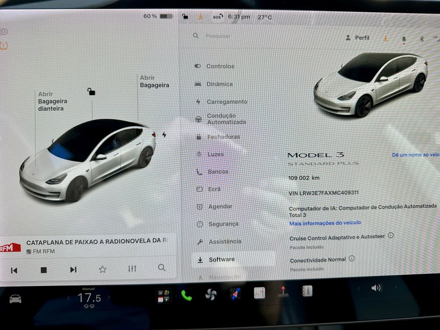Stop the radio playback
The height and width of the screenshot is (330, 440).
[43, 270]
